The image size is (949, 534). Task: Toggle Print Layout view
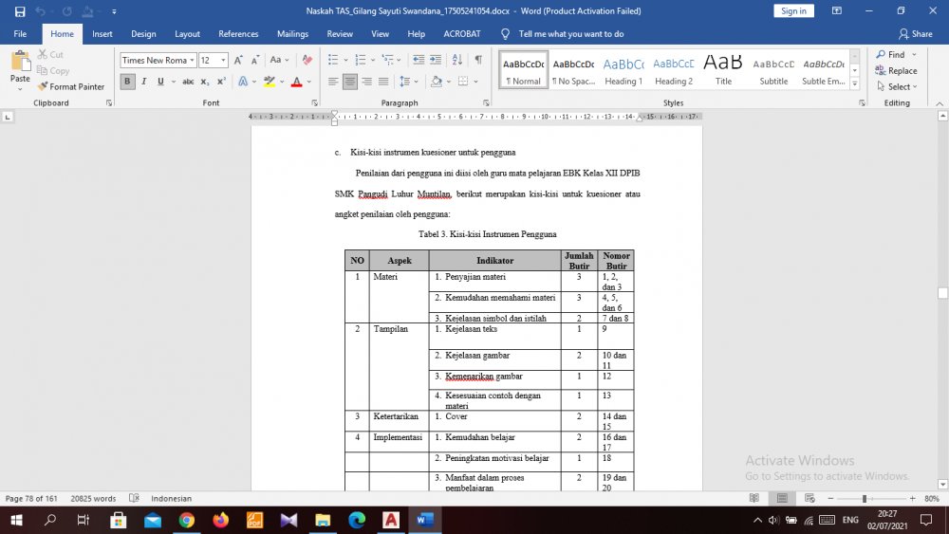pyautogui.click(x=782, y=498)
